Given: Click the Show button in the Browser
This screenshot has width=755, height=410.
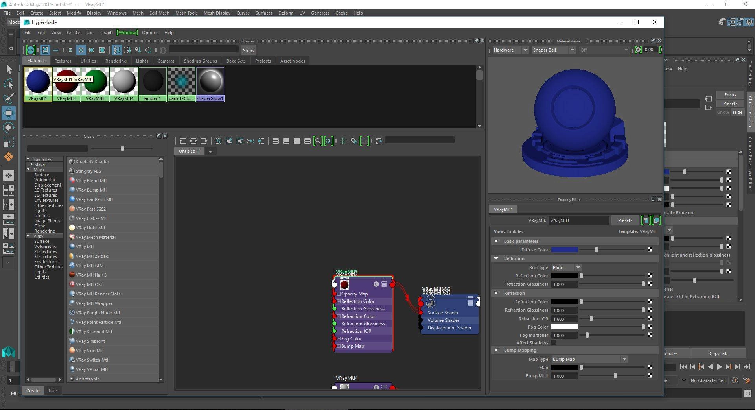Looking at the screenshot, I should point(249,50).
